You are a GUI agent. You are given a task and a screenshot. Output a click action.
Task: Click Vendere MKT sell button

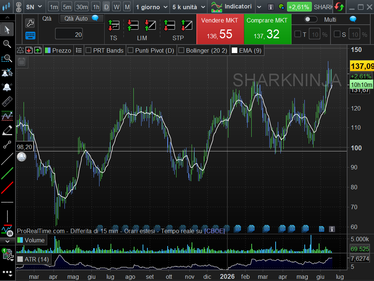pos(220,29)
